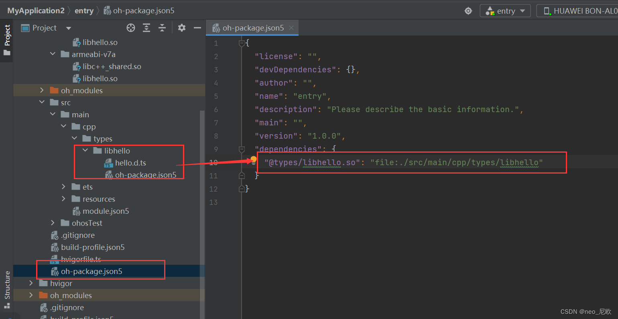The height and width of the screenshot is (319, 618).
Task: Click the "description" key in editor
Action: [x=286, y=109]
